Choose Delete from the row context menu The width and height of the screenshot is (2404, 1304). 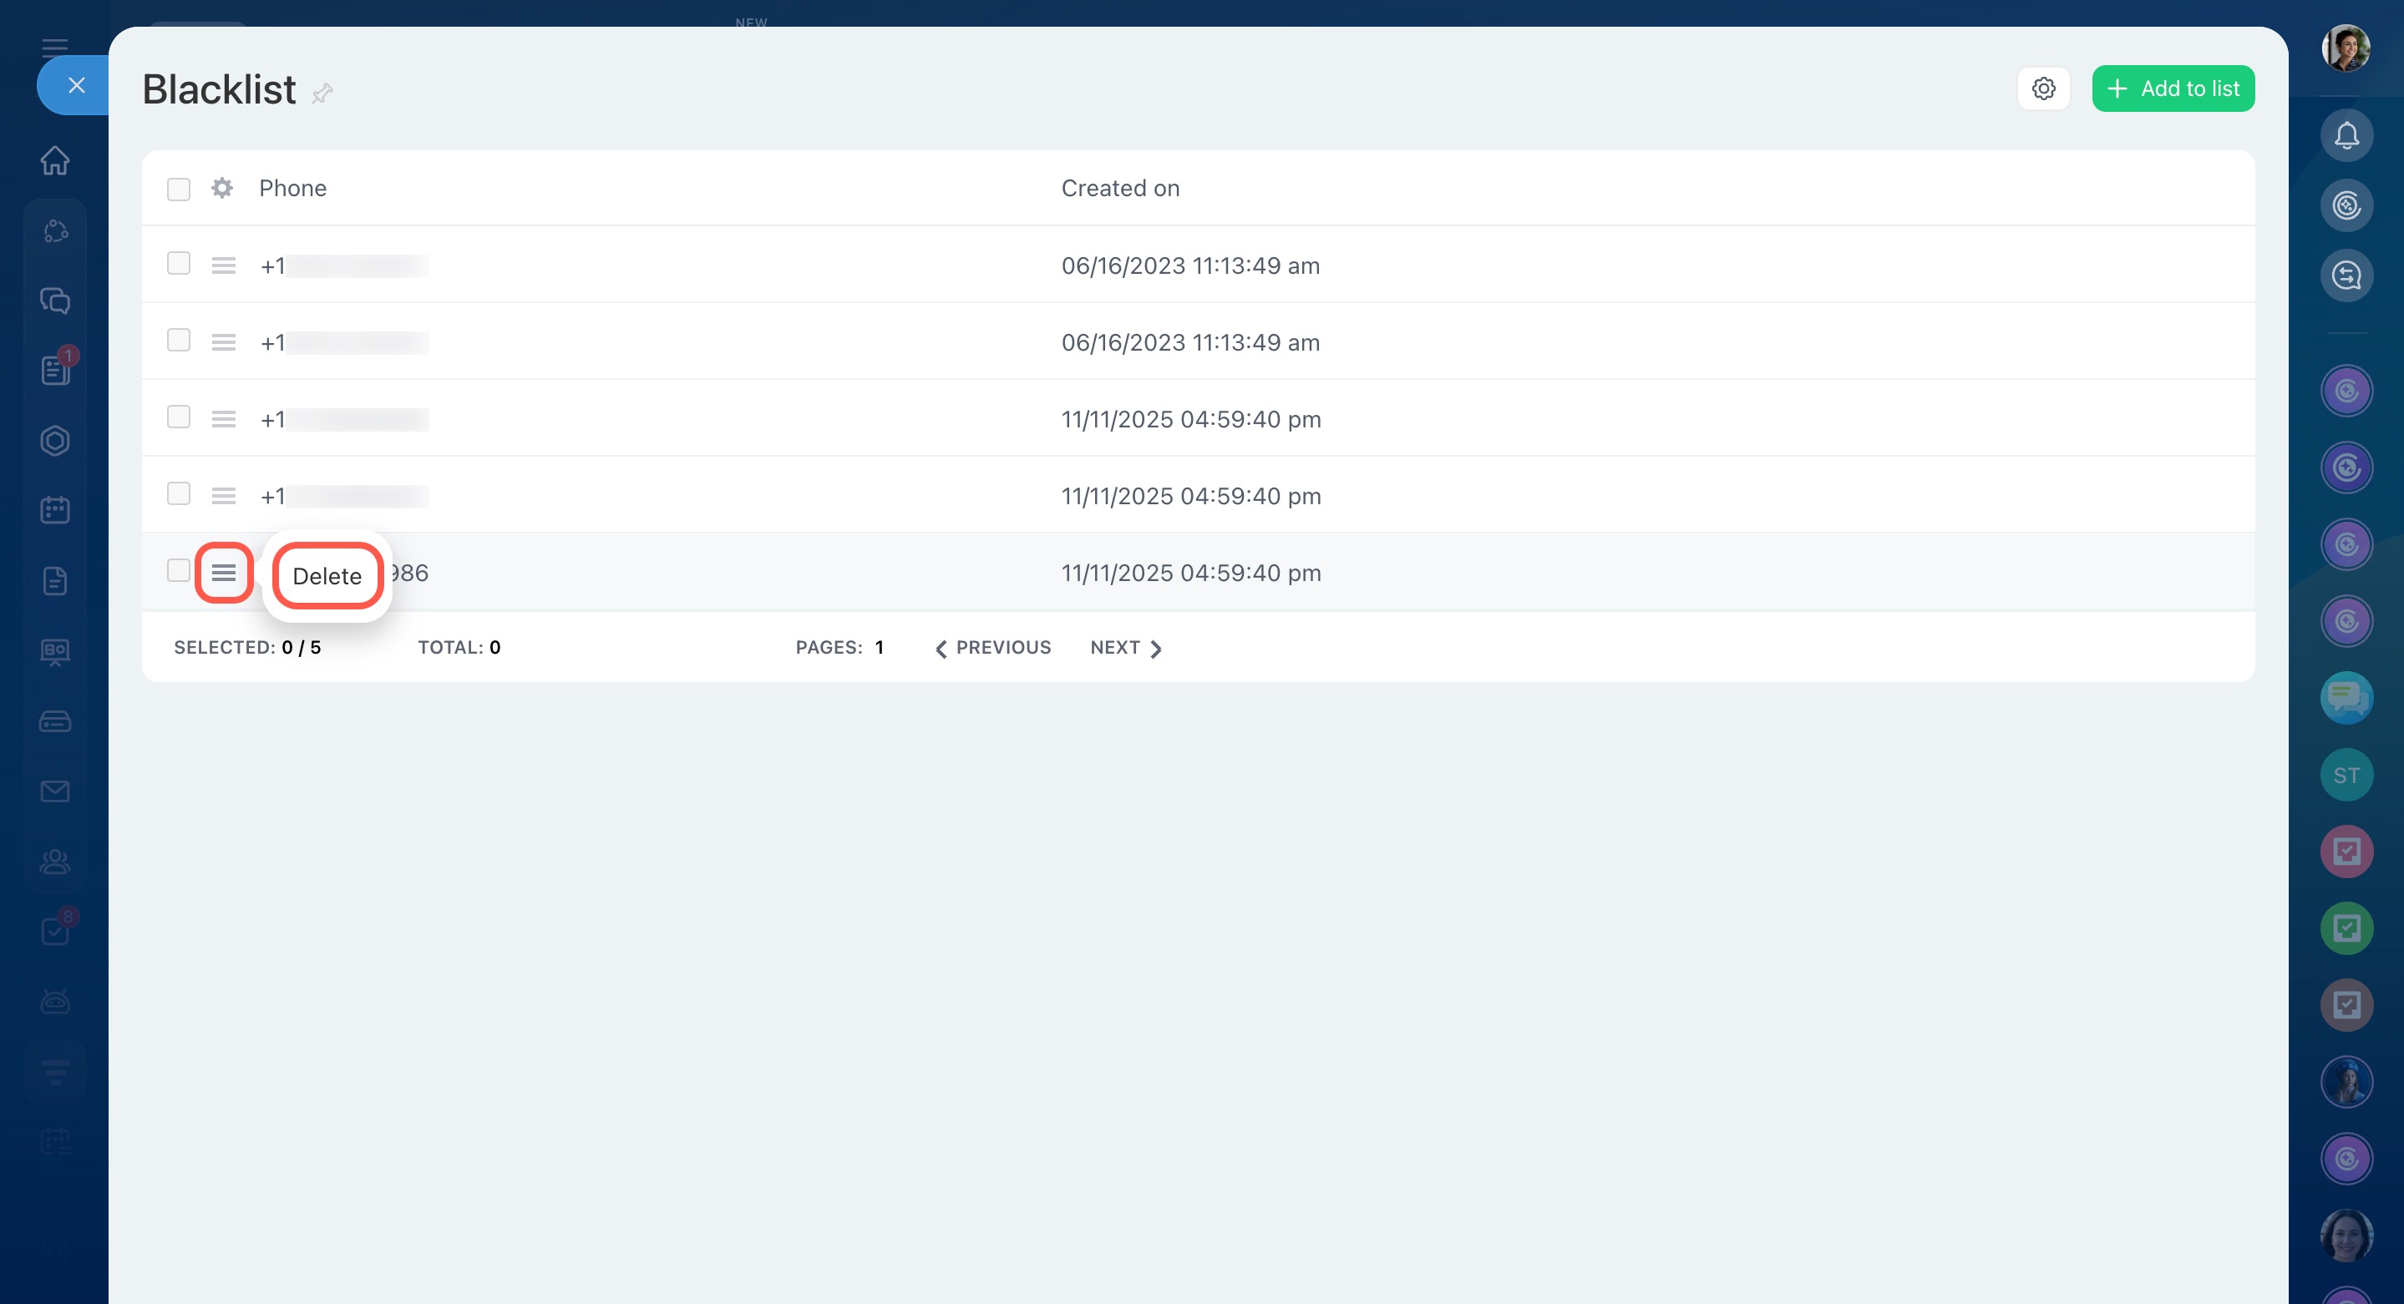coord(327,575)
